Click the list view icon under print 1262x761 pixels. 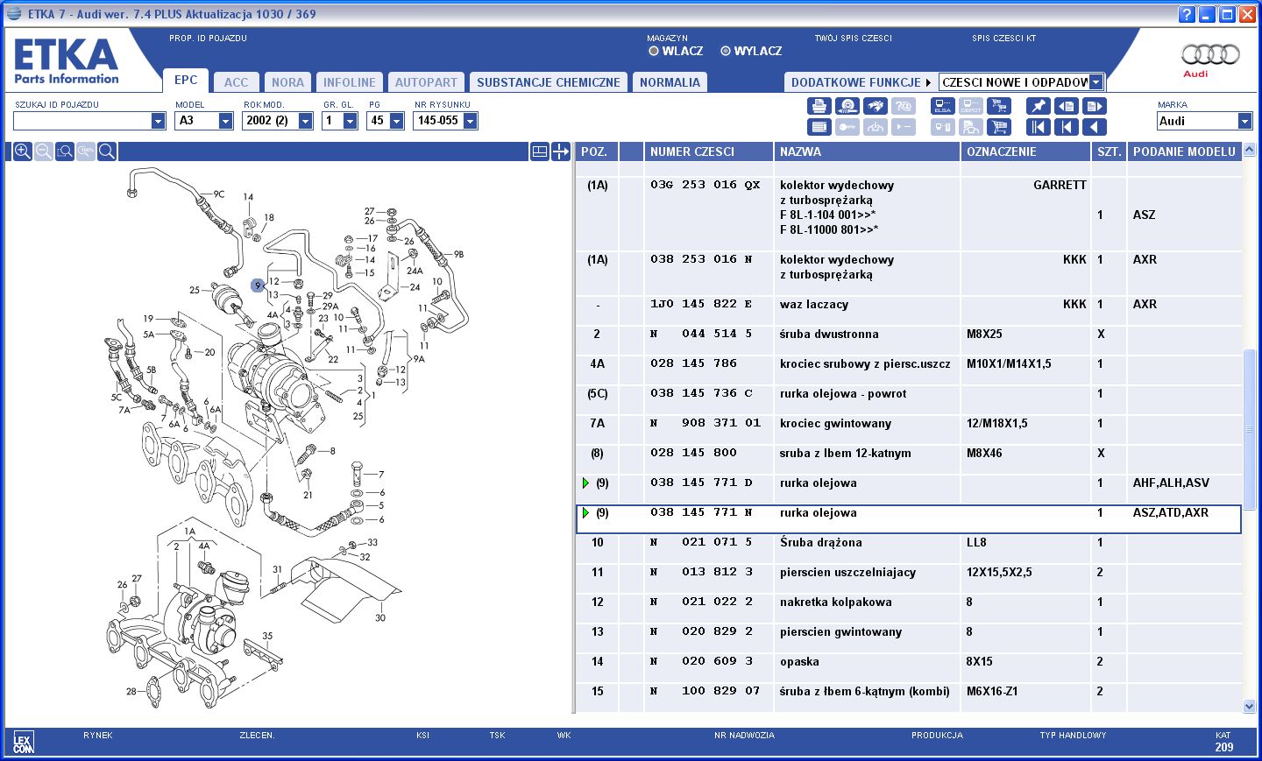(819, 127)
